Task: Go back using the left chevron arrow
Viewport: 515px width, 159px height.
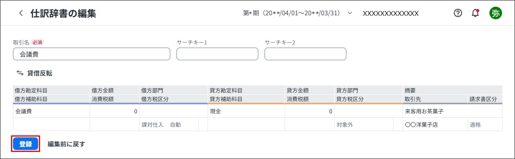Action: (x=21, y=13)
